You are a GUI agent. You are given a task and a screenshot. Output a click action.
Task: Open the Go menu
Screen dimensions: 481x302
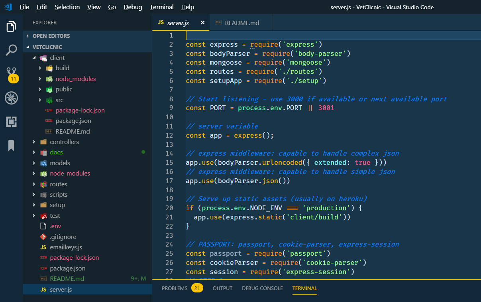112,7
